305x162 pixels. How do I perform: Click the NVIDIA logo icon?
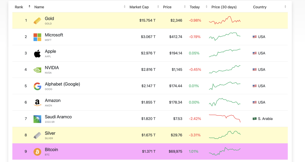(x=37, y=70)
